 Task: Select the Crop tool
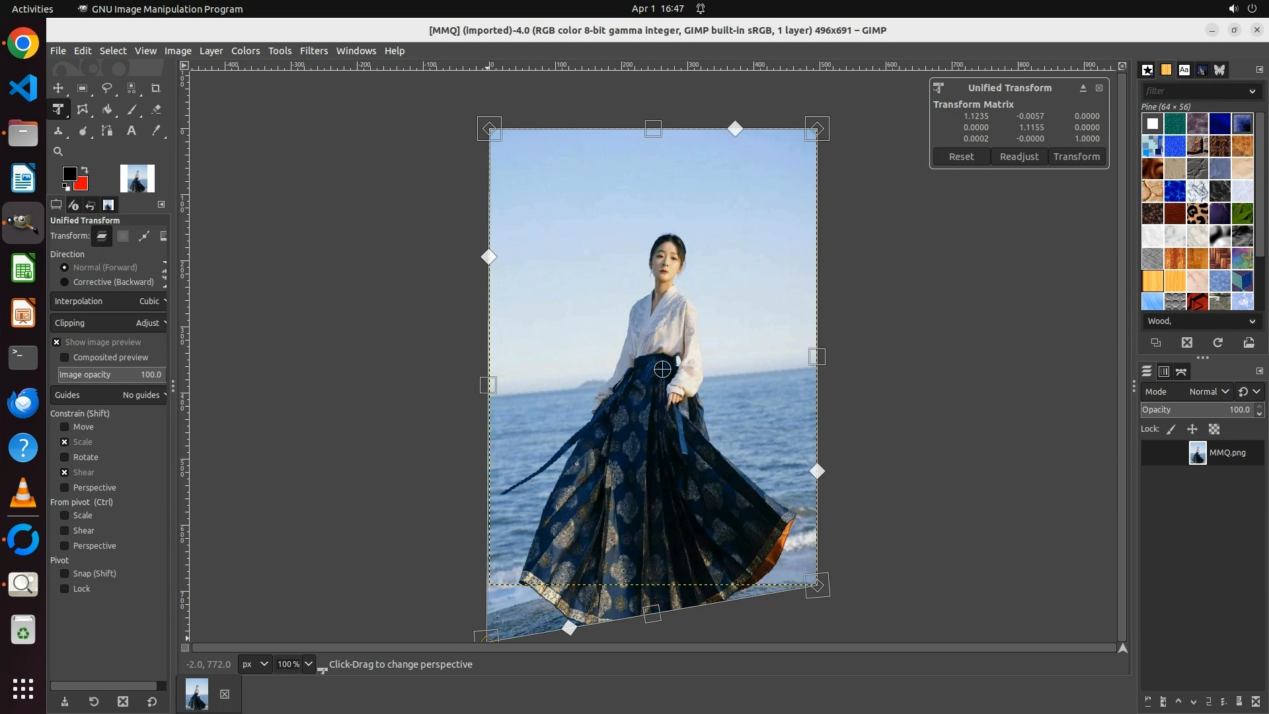[156, 88]
